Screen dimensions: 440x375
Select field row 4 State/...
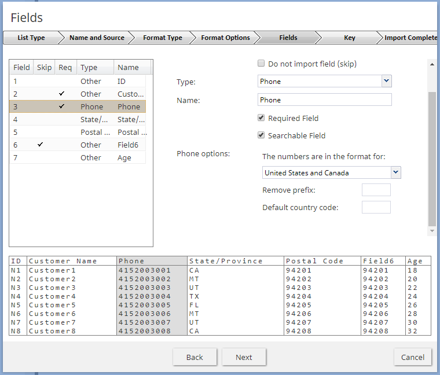[78, 119]
